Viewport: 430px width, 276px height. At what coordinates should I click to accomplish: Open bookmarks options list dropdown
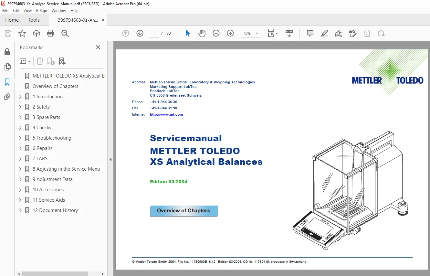(x=25, y=61)
